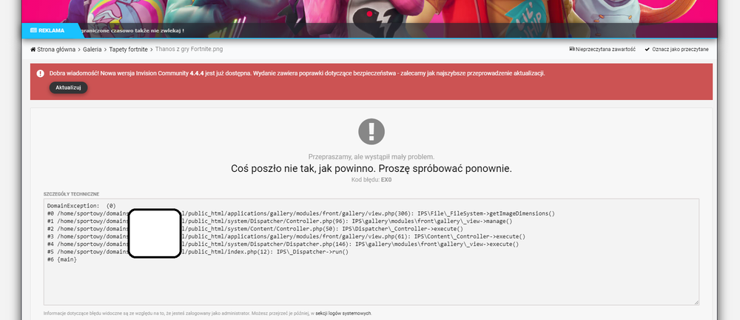Open the sekcji logów systemowych link

tap(346, 313)
